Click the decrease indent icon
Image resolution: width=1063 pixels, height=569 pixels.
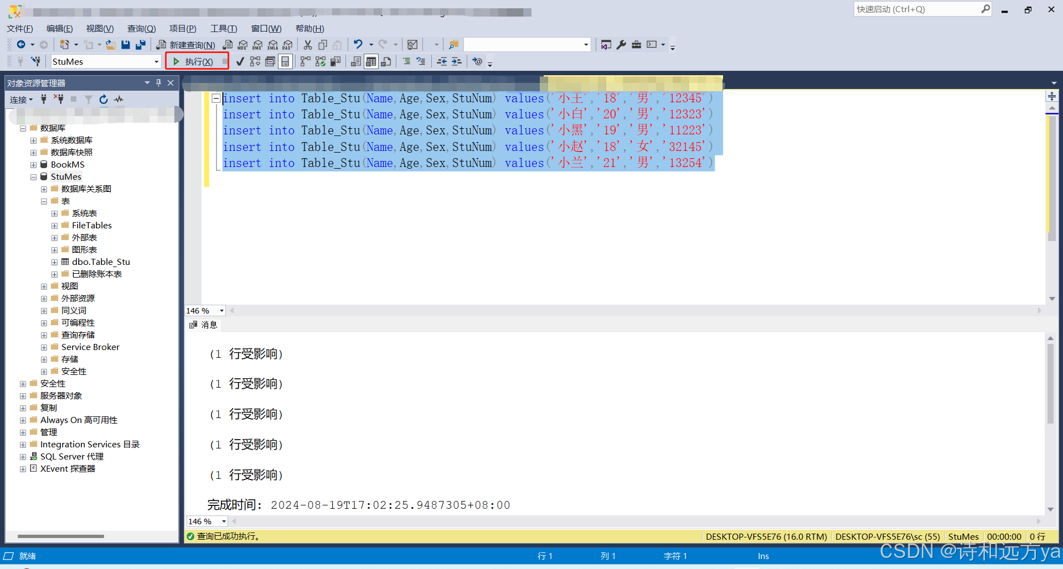pos(442,61)
